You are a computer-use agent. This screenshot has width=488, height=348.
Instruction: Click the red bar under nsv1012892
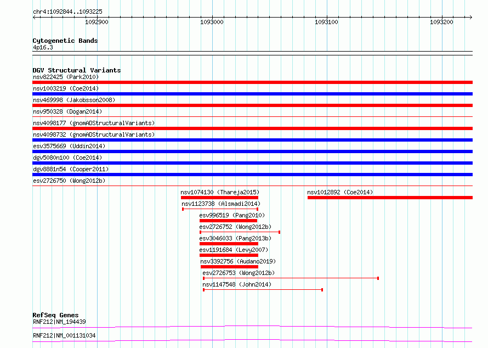click(390, 198)
